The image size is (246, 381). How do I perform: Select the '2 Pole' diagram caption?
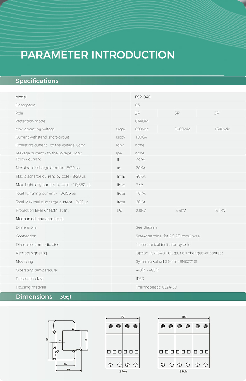(x=123, y=372)
